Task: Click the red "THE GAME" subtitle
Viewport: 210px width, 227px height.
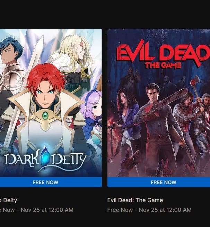Action: pyautogui.click(x=163, y=65)
